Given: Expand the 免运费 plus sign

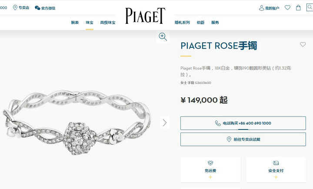Looking at the screenshot, I should (x=210, y=177).
